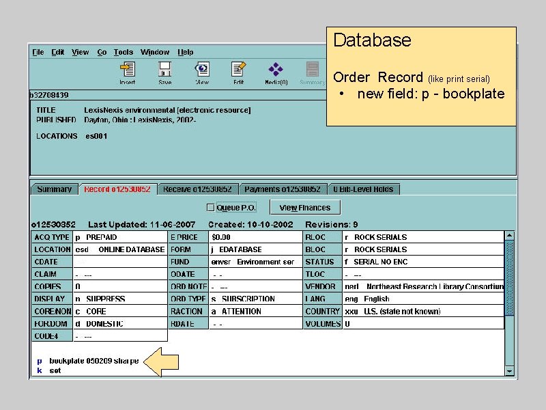Select the Record o12530852 tab

pyautogui.click(x=117, y=189)
